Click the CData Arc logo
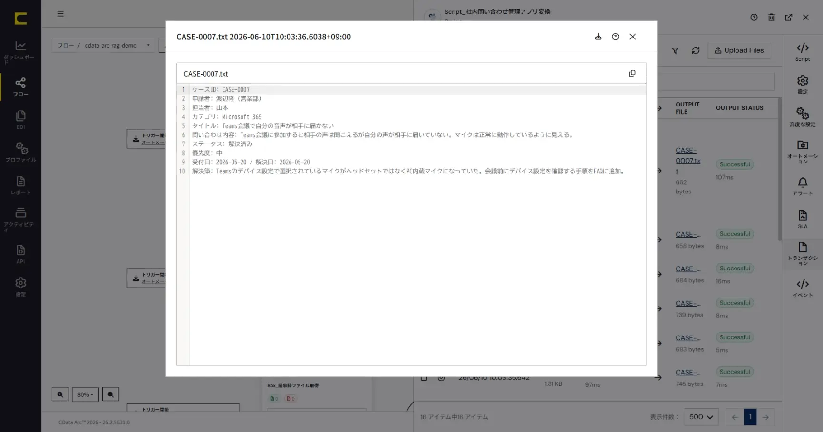Image resolution: width=823 pixels, height=432 pixels. coord(20,19)
